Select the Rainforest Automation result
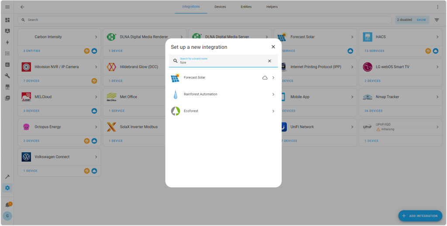The width and height of the screenshot is (447, 226). (223, 94)
